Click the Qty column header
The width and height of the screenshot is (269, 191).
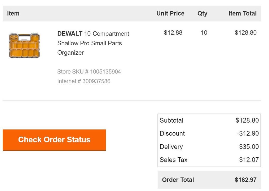point(202,14)
